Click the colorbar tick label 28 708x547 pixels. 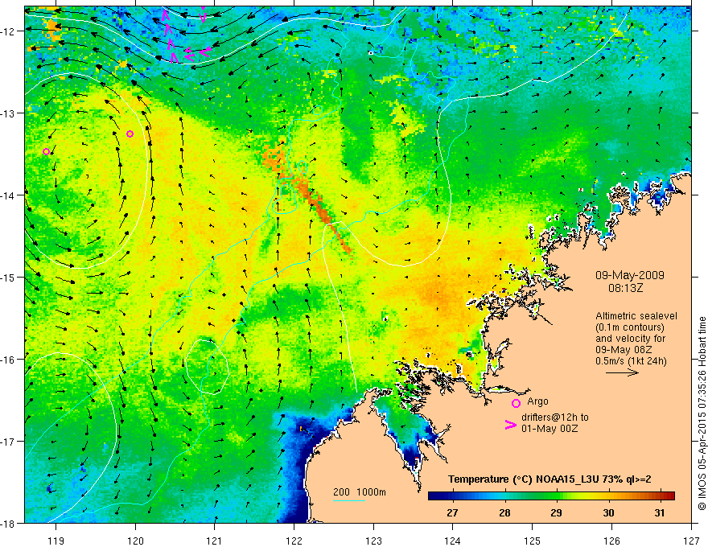[x=504, y=512]
